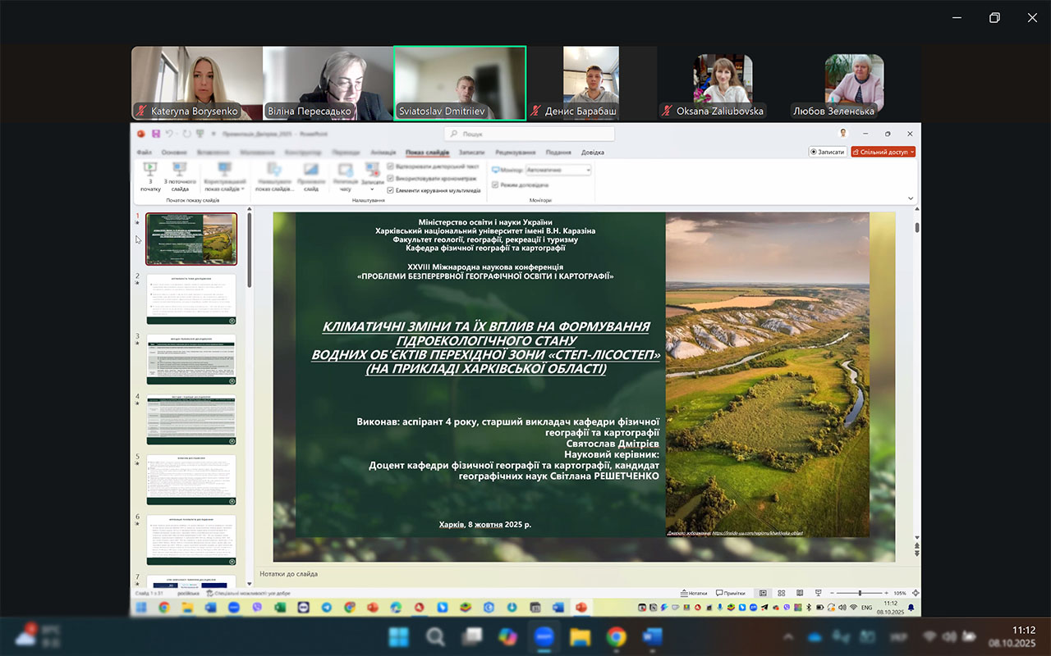
Task: Adjust the zoom slider in status bar
Action: coord(860,593)
